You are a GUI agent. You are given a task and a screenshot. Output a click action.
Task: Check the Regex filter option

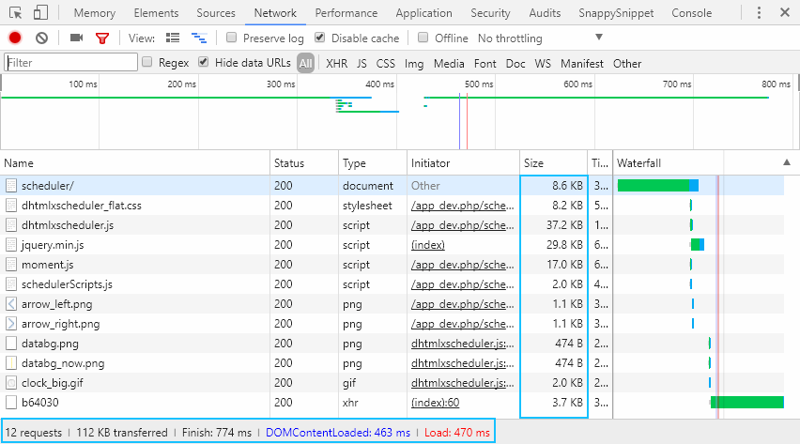click(146, 62)
